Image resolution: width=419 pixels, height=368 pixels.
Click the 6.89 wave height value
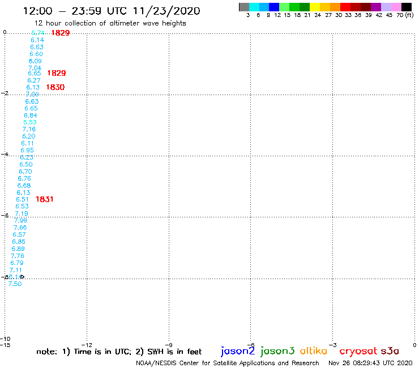18,249
